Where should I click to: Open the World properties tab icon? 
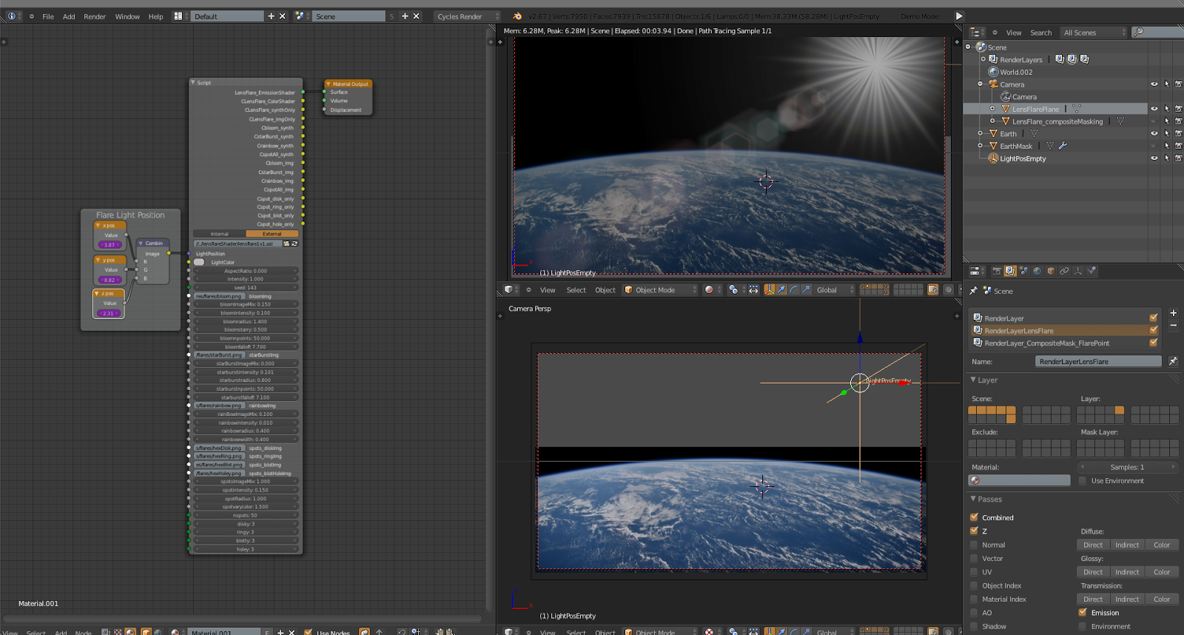1037,271
